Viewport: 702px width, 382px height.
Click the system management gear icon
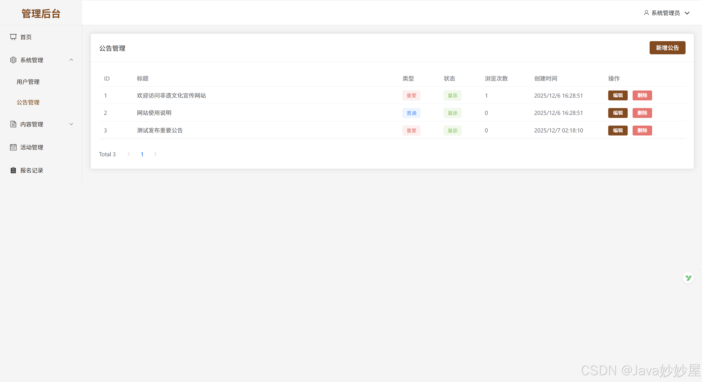[13, 60]
